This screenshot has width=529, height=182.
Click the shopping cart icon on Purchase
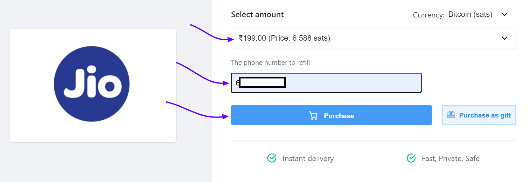(x=313, y=116)
